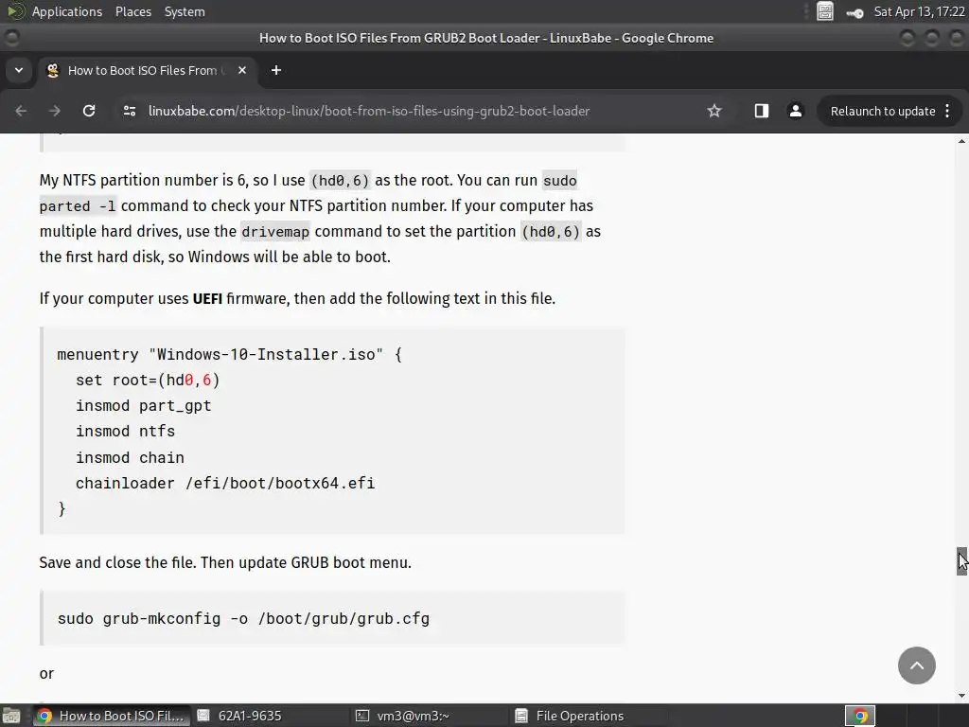Screen dimensions: 969x727
Task: Click the tab's LinuxBabe favicon
Action: tap(53, 70)
